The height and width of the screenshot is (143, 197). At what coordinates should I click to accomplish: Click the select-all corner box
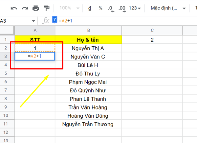7,30
